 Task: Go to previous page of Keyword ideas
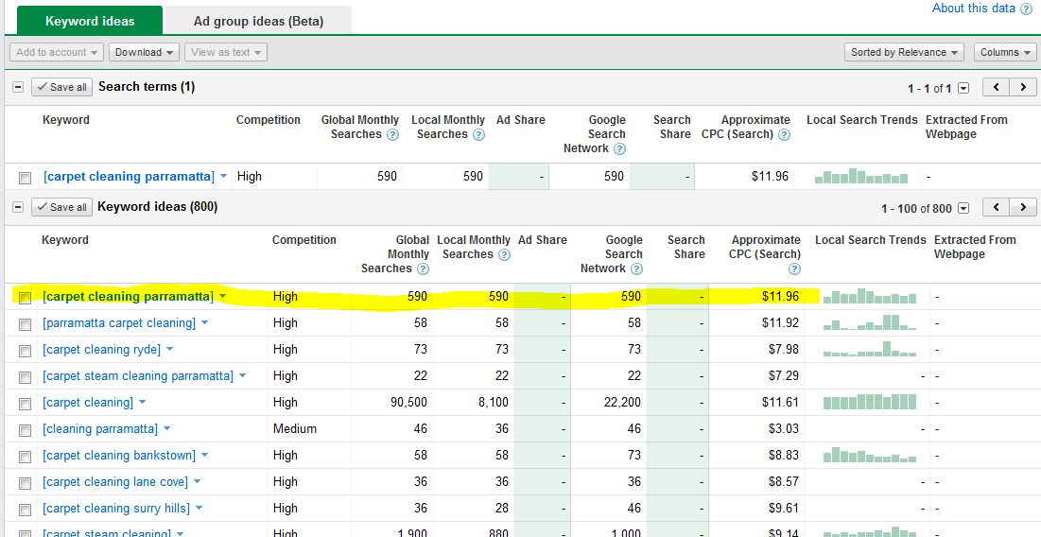[x=996, y=207]
